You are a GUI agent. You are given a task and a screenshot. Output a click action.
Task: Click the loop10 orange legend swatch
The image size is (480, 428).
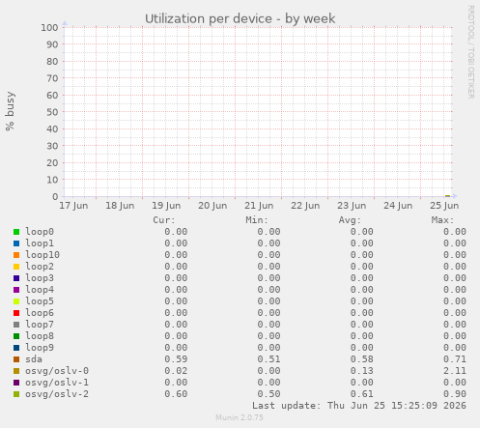[x=16, y=255]
